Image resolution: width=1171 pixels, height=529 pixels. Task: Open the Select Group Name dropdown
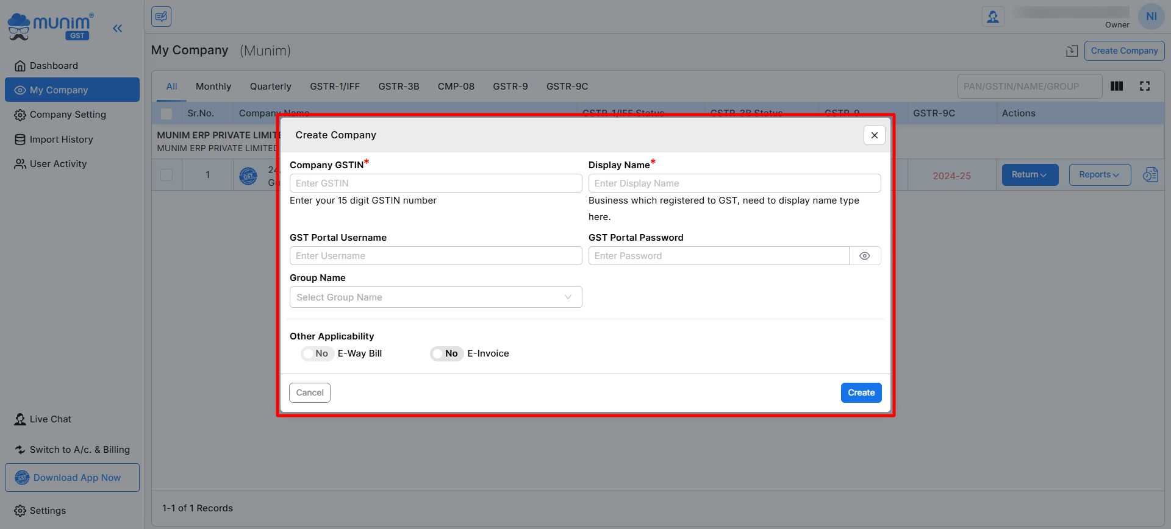[x=435, y=297]
